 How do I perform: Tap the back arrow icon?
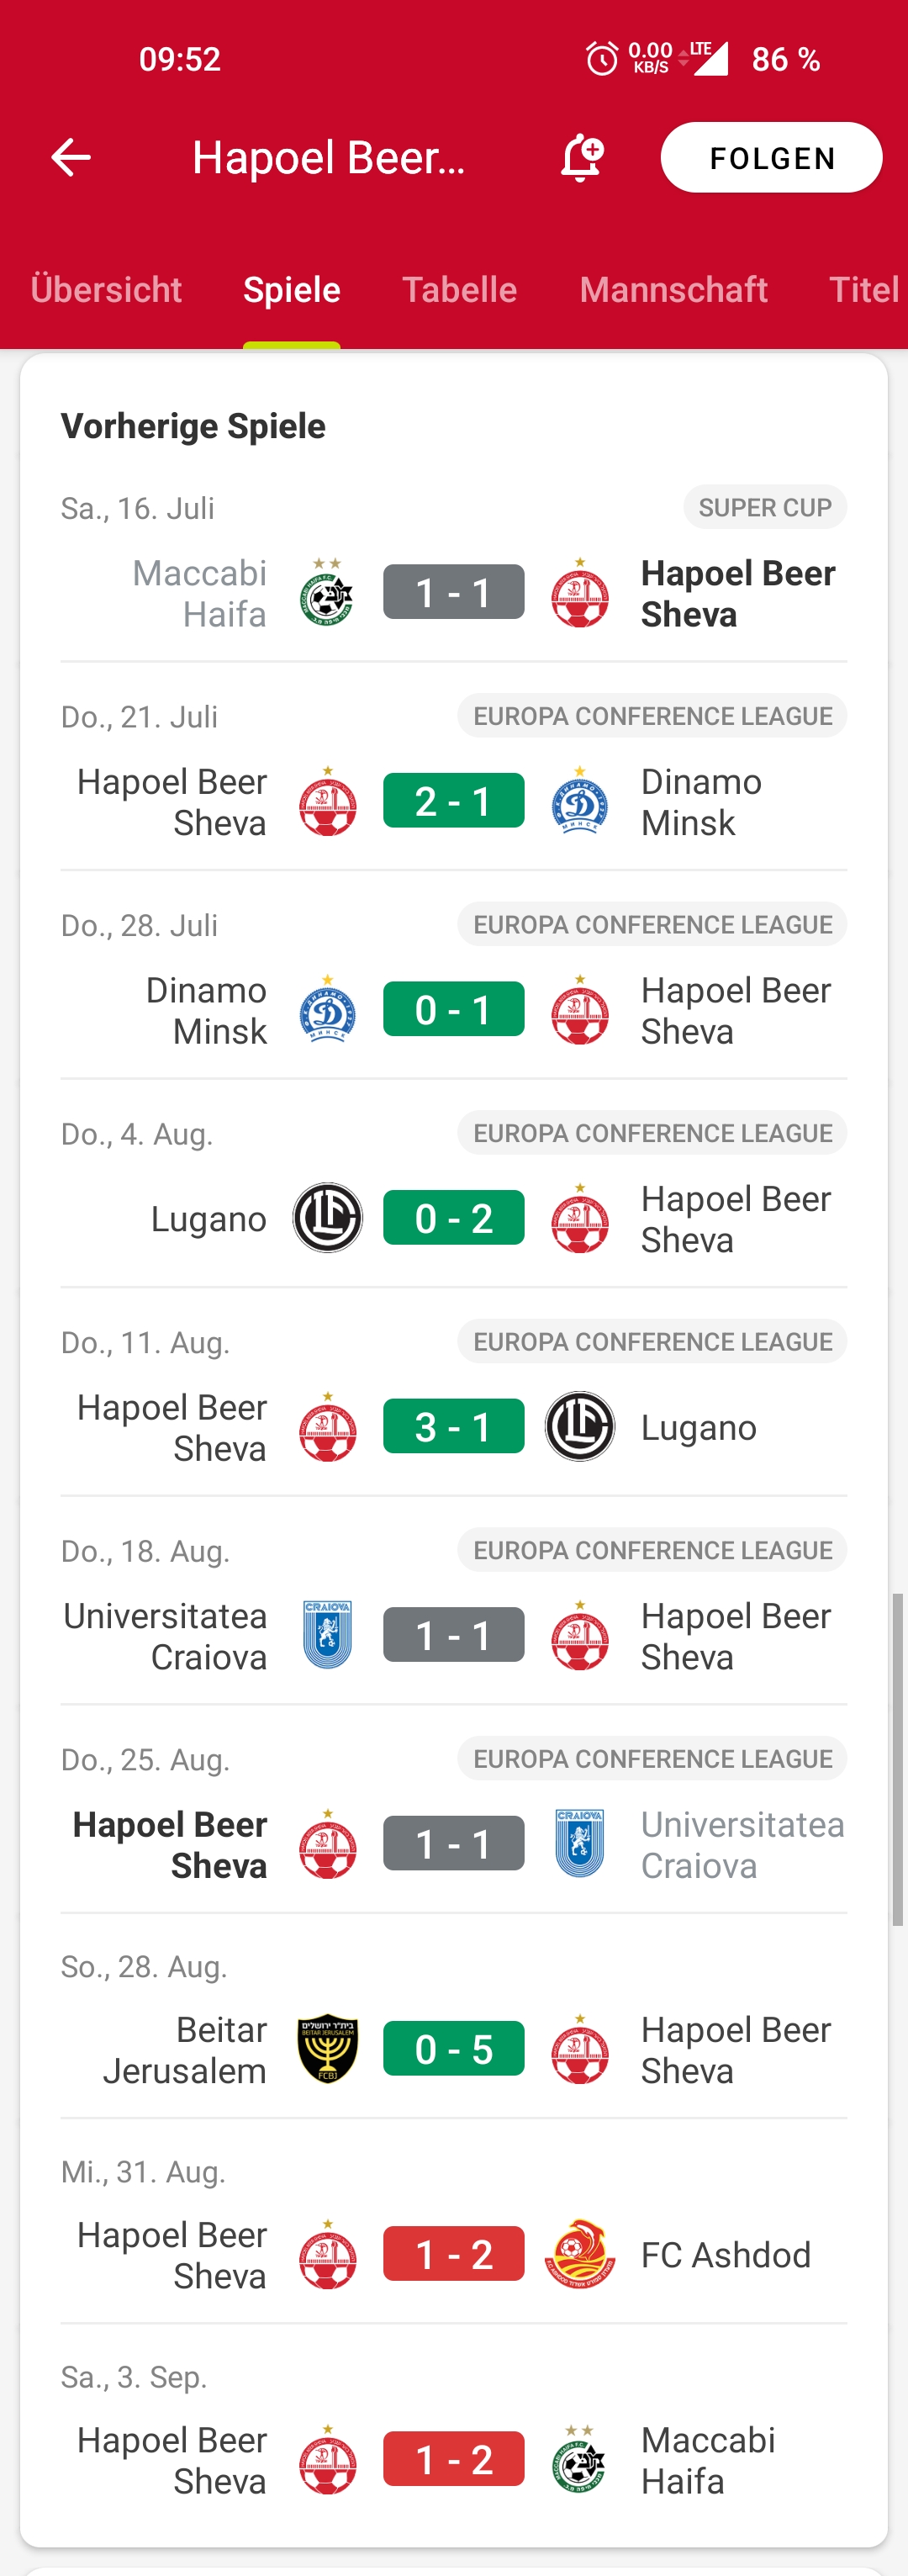pyautogui.click(x=71, y=158)
